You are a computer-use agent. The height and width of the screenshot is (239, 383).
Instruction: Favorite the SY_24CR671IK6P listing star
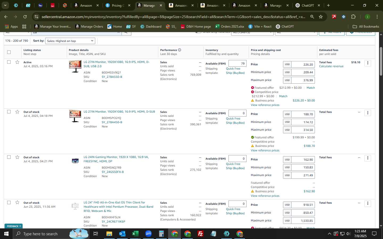tap(17, 203)
